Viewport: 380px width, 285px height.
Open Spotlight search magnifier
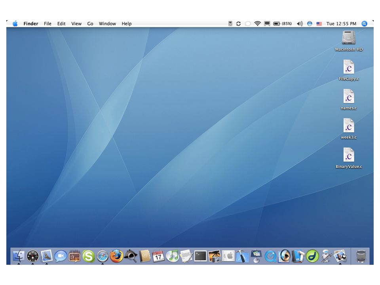364,23
